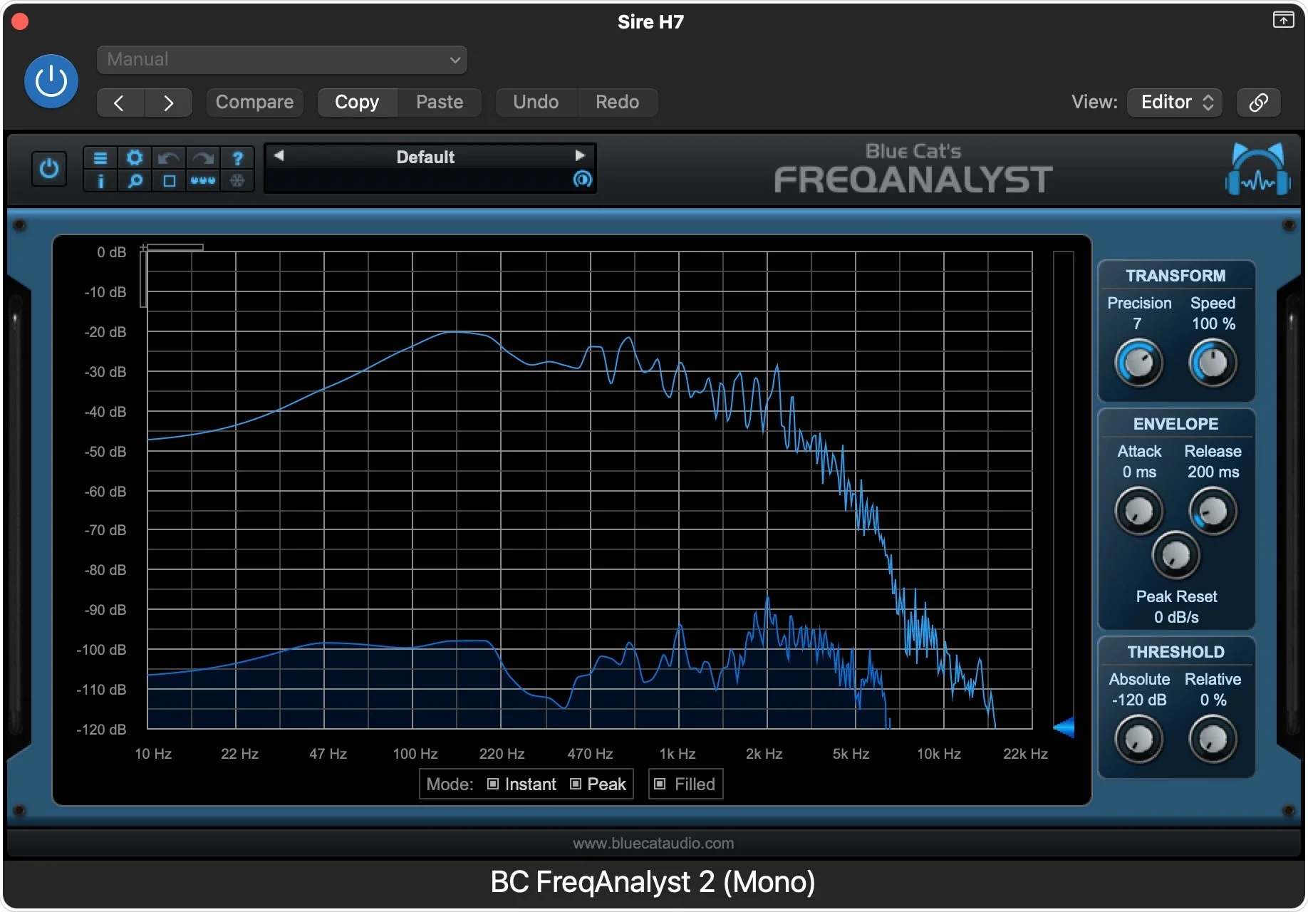
Task: Click the Compare button
Action: [254, 102]
